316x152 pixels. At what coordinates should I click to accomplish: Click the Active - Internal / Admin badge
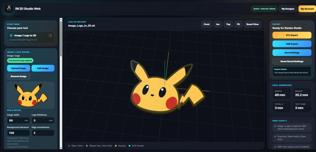click(x=264, y=9)
